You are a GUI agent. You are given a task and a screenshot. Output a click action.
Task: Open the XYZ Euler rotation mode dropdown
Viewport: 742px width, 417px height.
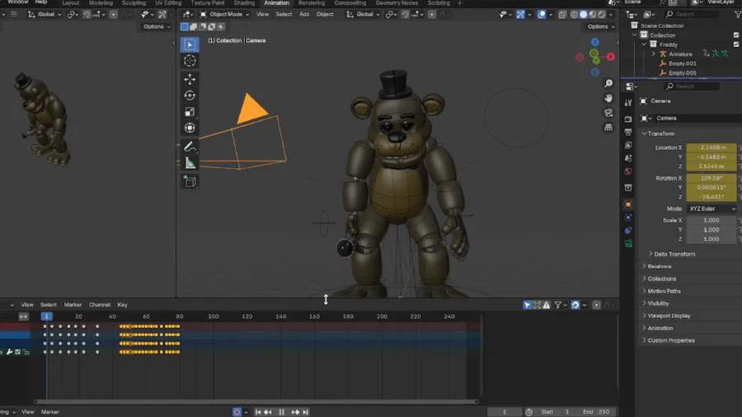click(x=711, y=208)
